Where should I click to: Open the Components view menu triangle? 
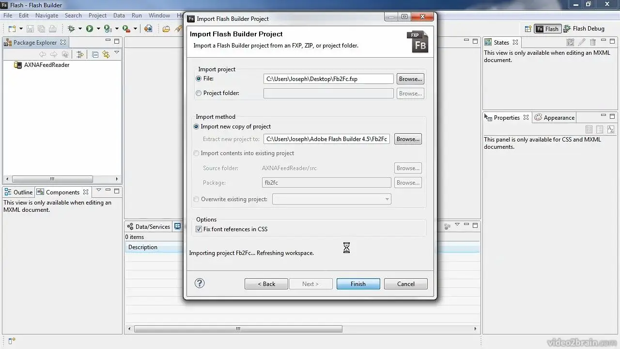(99, 190)
